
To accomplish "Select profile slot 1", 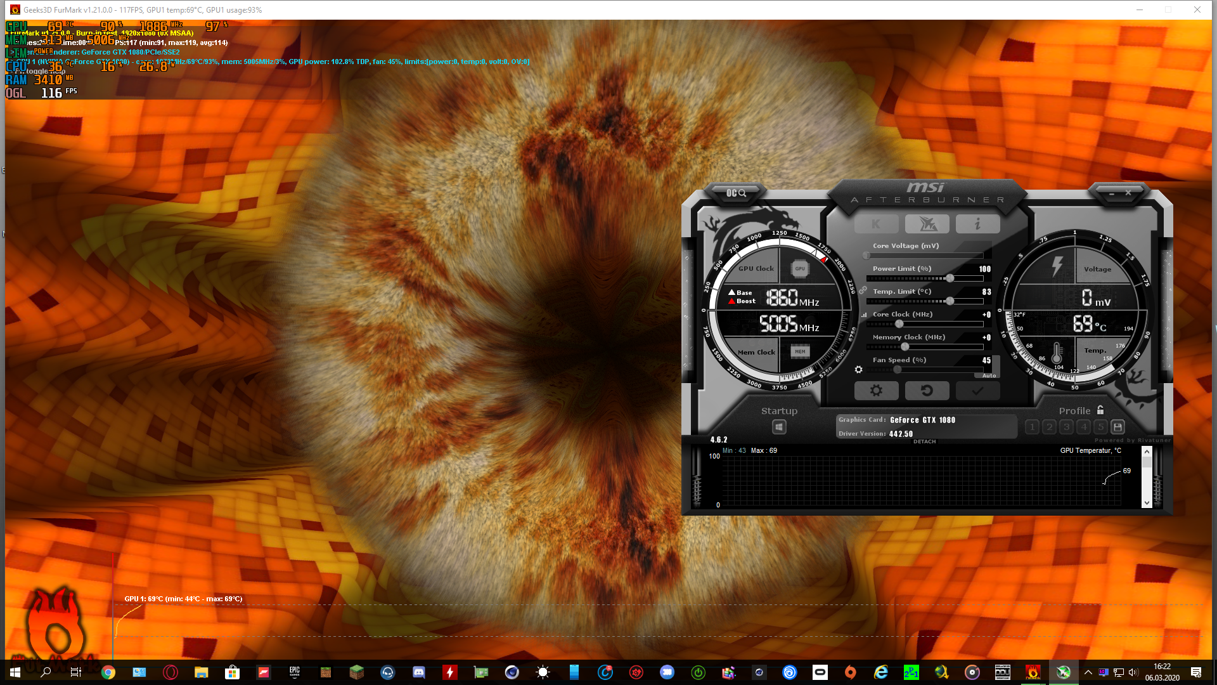I will pos(1032,427).
